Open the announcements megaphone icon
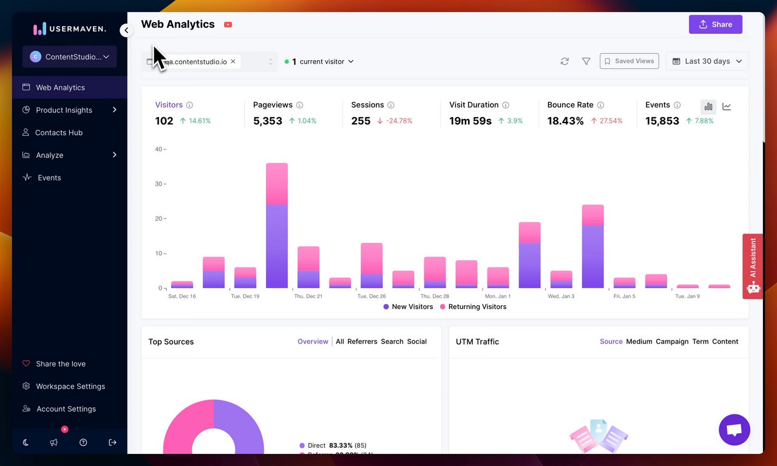 pos(54,442)
